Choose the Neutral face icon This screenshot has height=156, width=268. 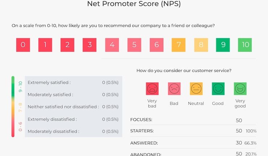pos(196,89)
